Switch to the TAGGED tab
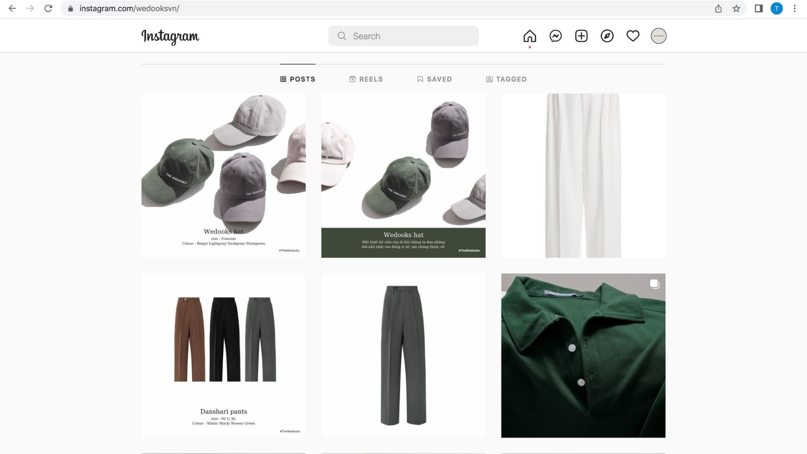This screenshot has height=454, width=807. point(506,79)
